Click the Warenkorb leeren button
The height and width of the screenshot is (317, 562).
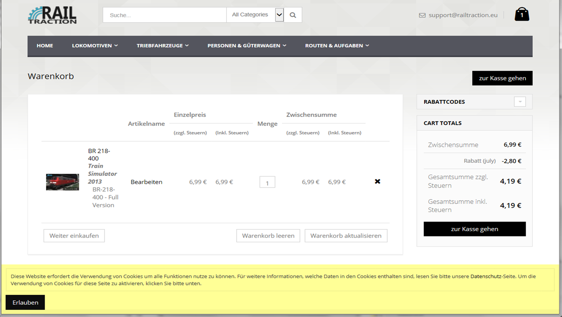pyautogui.click(x=268, y=236)
